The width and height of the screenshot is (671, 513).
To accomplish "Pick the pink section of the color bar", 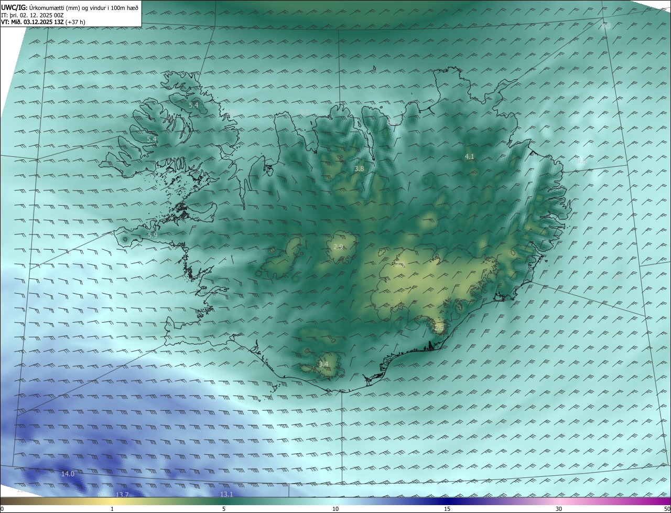I will (559, 501).
